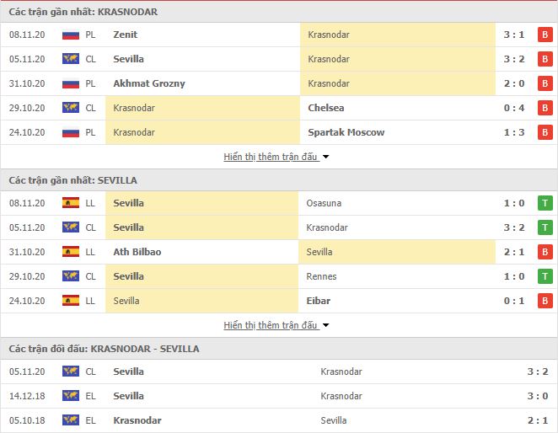The height and width of the screenshot is (433, 558).
Task: Select Chelsea team name in results
Action: click(326, 108)
